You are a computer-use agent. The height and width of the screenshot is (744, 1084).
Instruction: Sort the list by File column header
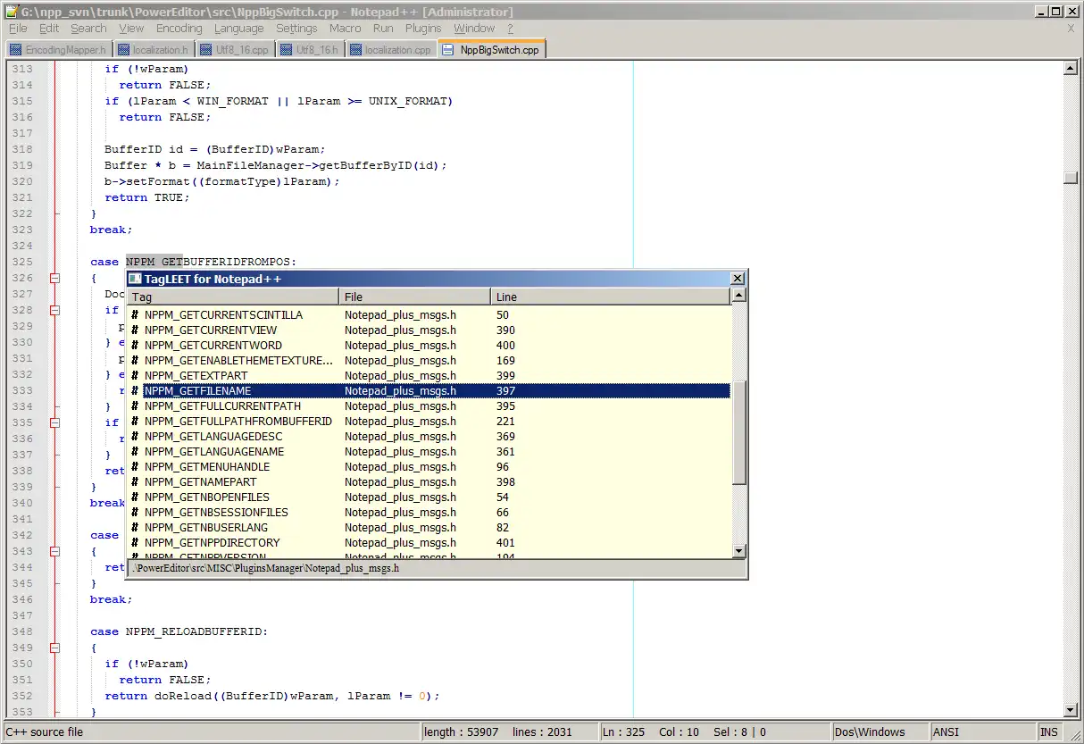pyautogui.click(x=414, y=297)
